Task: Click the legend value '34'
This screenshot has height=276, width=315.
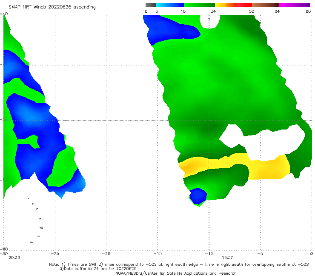Action: (x=213, y=11)
